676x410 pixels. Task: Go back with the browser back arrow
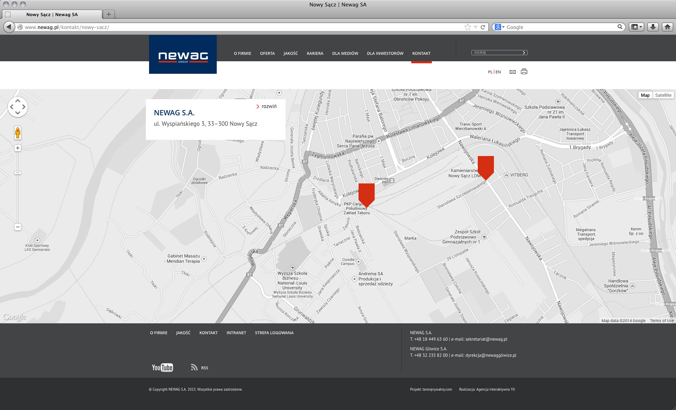[9, 27]
